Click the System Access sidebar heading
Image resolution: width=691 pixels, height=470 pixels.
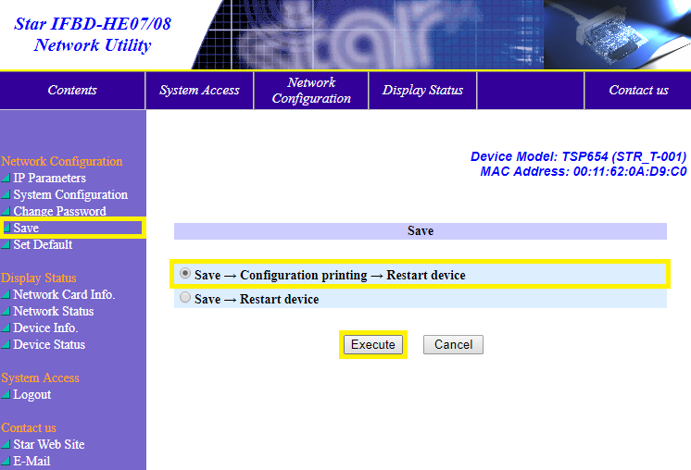[x=40, y=377]
